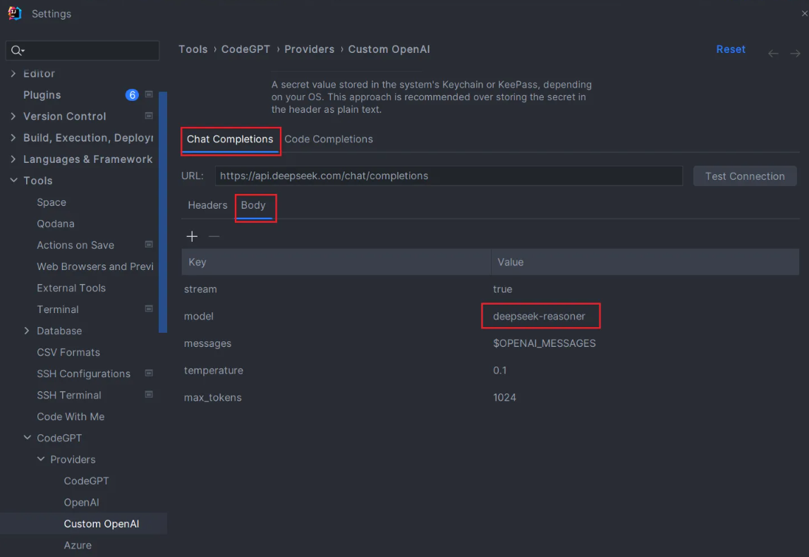Click the project-scope icon beside Version Control
The width and height of the screenshot is (809, 557).
point(149,116)
